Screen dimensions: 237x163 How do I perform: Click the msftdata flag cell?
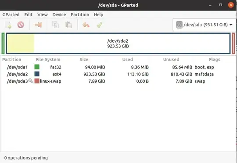pyautogui.click(x=204, y=74)
